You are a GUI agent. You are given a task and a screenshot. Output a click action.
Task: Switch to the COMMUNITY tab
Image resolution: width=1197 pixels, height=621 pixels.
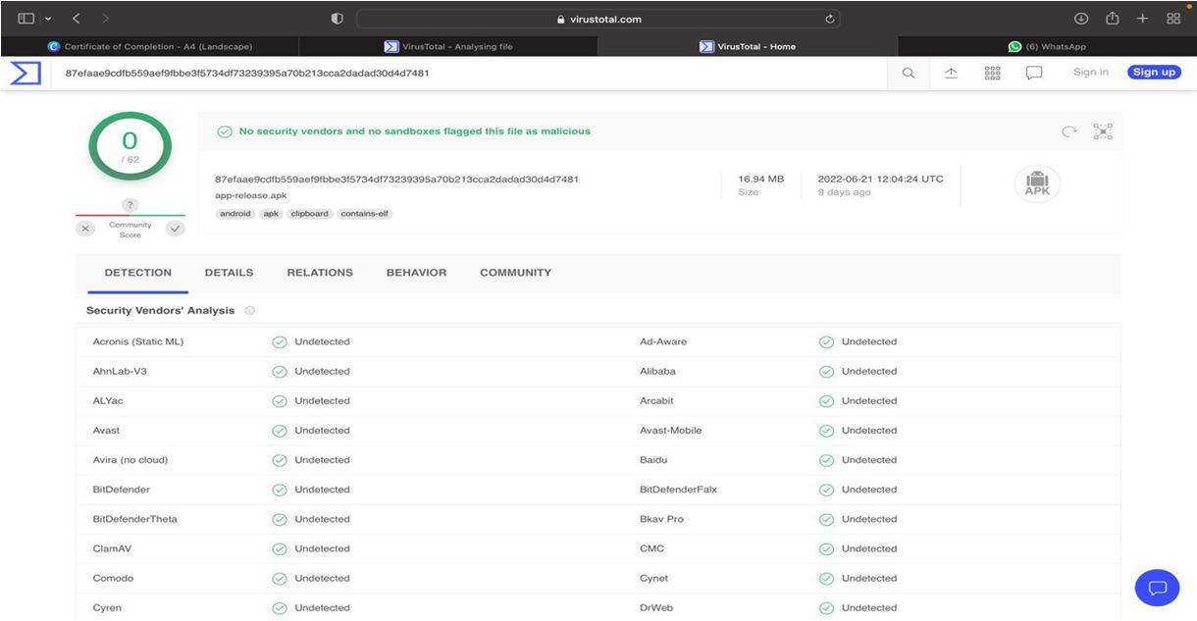pyautogui.click(x=515, y=273)
